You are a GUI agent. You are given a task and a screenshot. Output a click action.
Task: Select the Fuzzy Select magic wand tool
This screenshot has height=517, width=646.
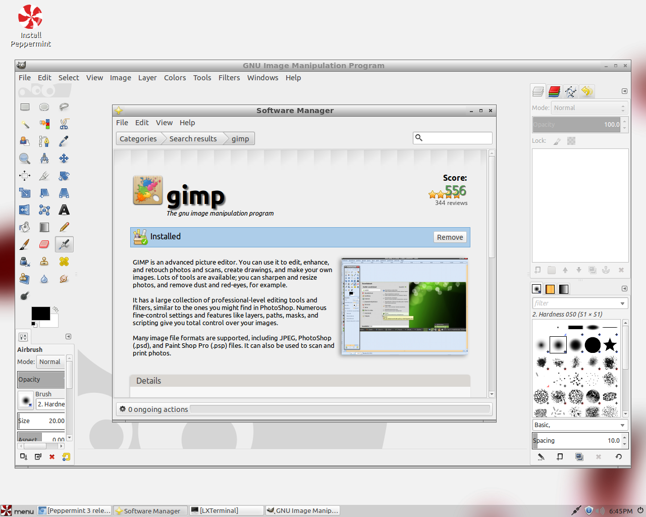point(25,124)
